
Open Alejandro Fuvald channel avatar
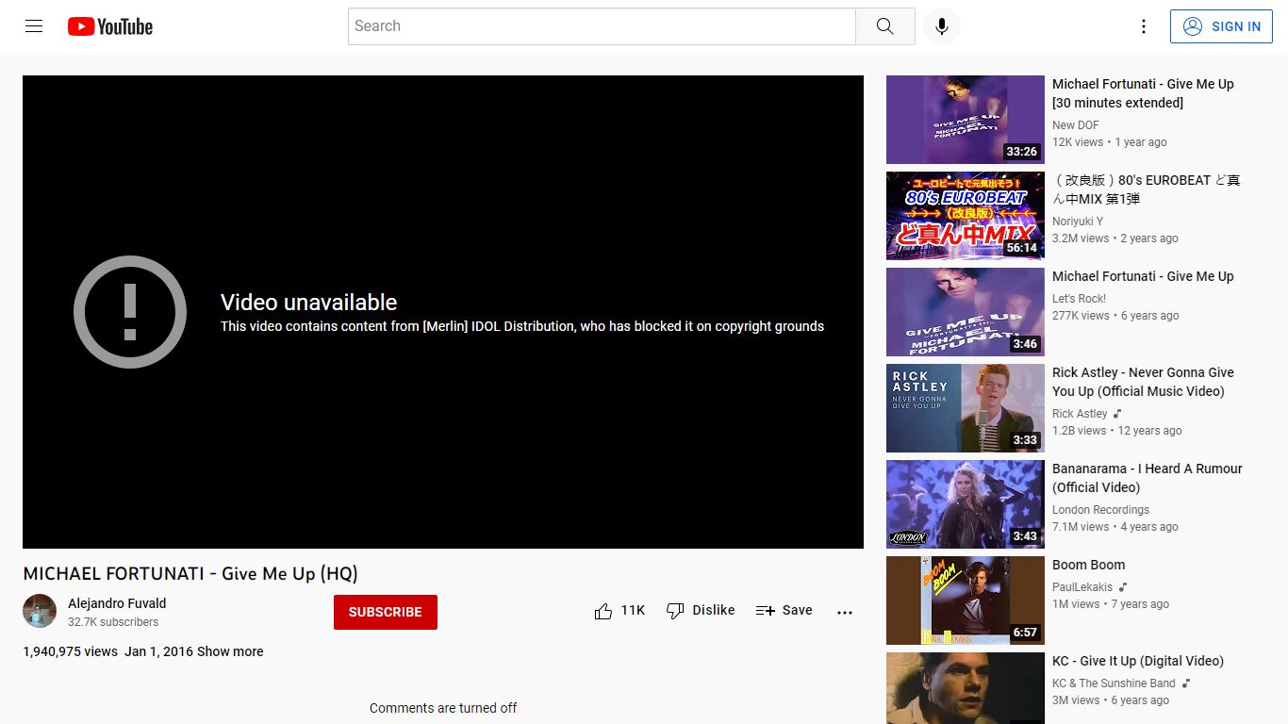pos(40,611)
